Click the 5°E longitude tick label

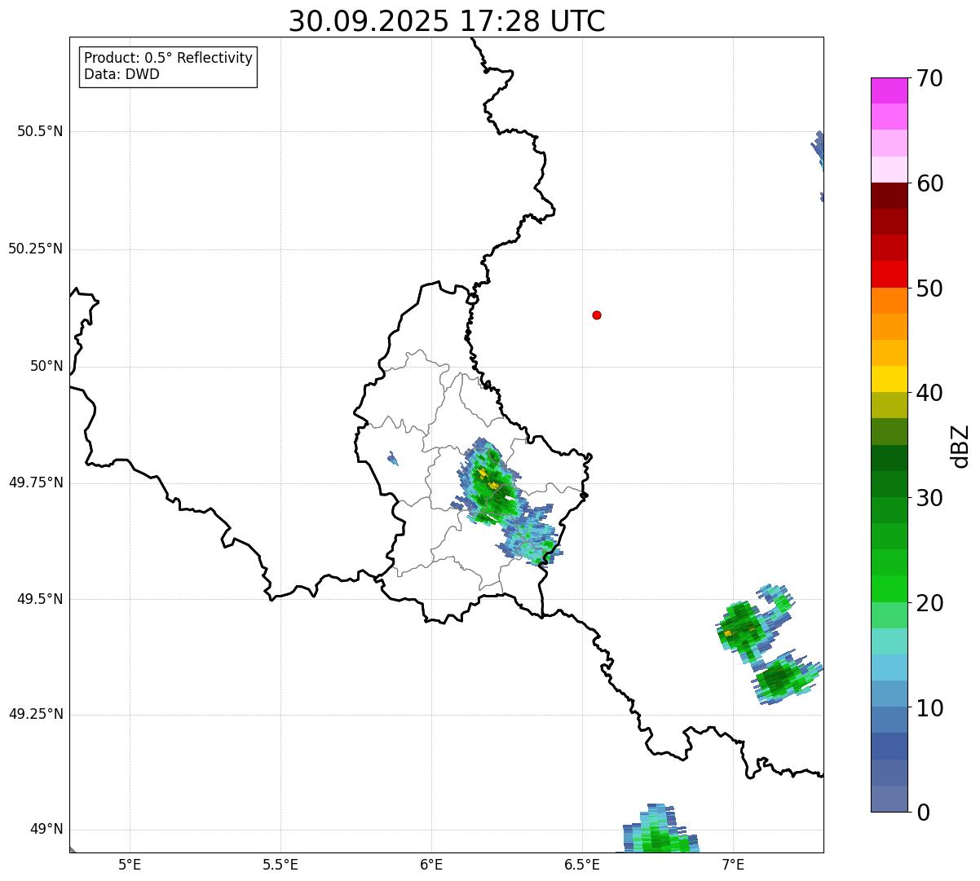click(x=130, y=864)
